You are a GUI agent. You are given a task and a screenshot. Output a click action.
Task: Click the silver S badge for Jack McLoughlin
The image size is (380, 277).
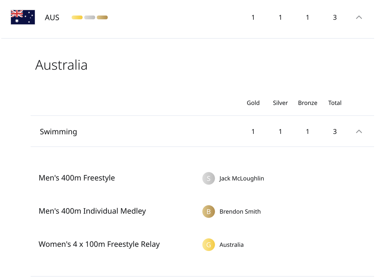coord(208,178)
